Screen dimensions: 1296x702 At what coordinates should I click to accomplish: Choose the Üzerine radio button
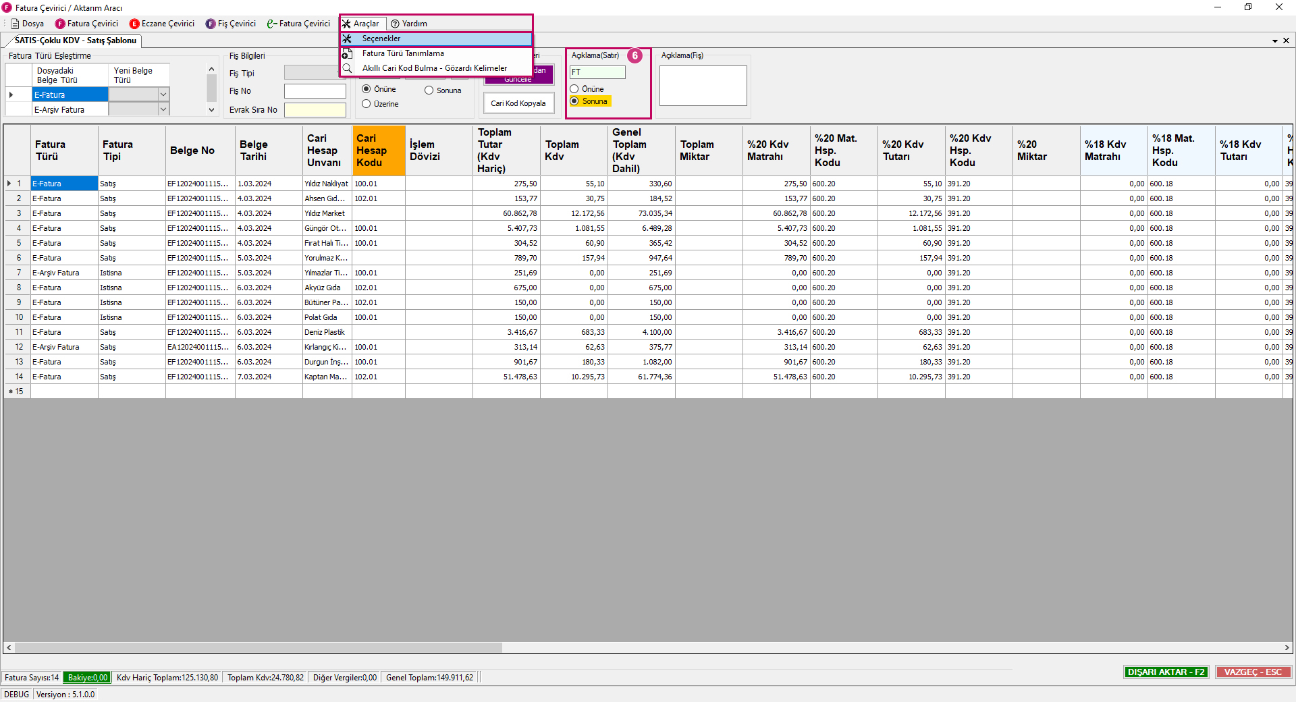tap(367, 104)
